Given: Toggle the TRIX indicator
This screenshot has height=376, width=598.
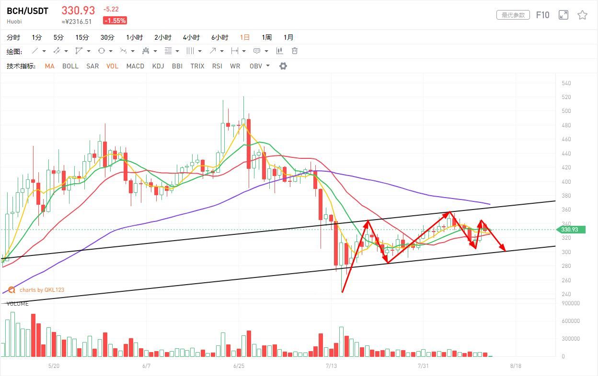Looking at the screenshot, I should point(197,66).
